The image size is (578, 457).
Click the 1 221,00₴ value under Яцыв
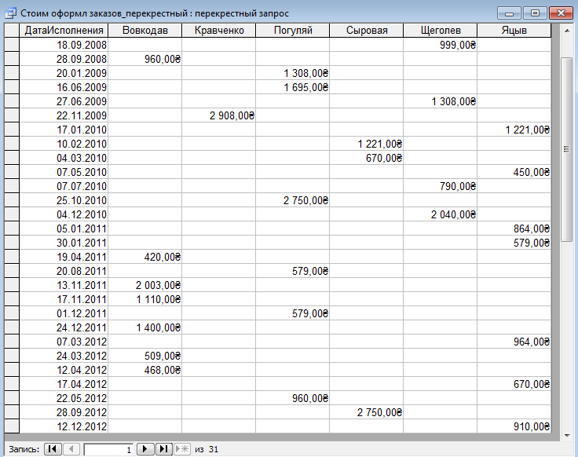click(x=514, y=130)
